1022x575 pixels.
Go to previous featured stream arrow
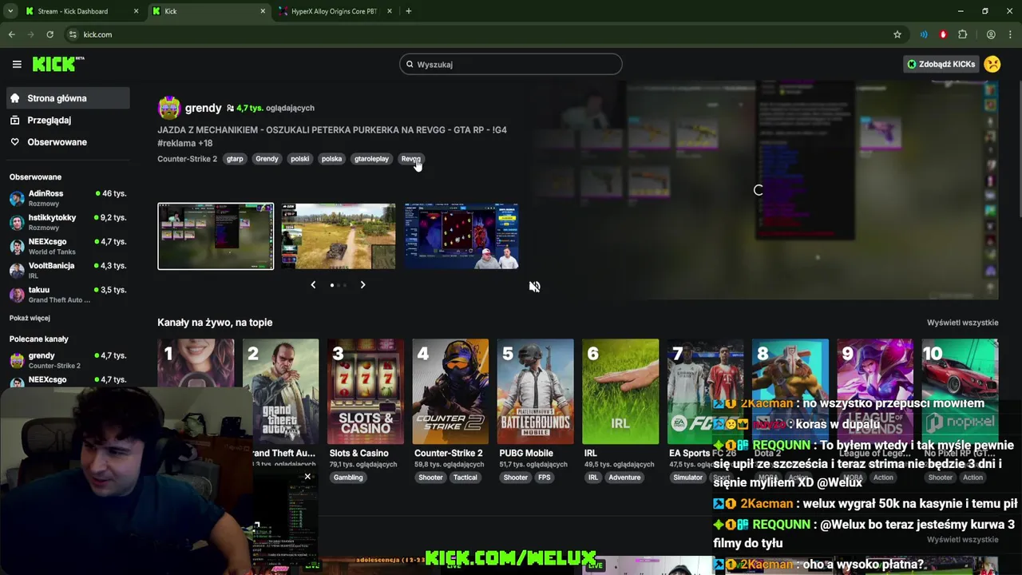[313, 285]
